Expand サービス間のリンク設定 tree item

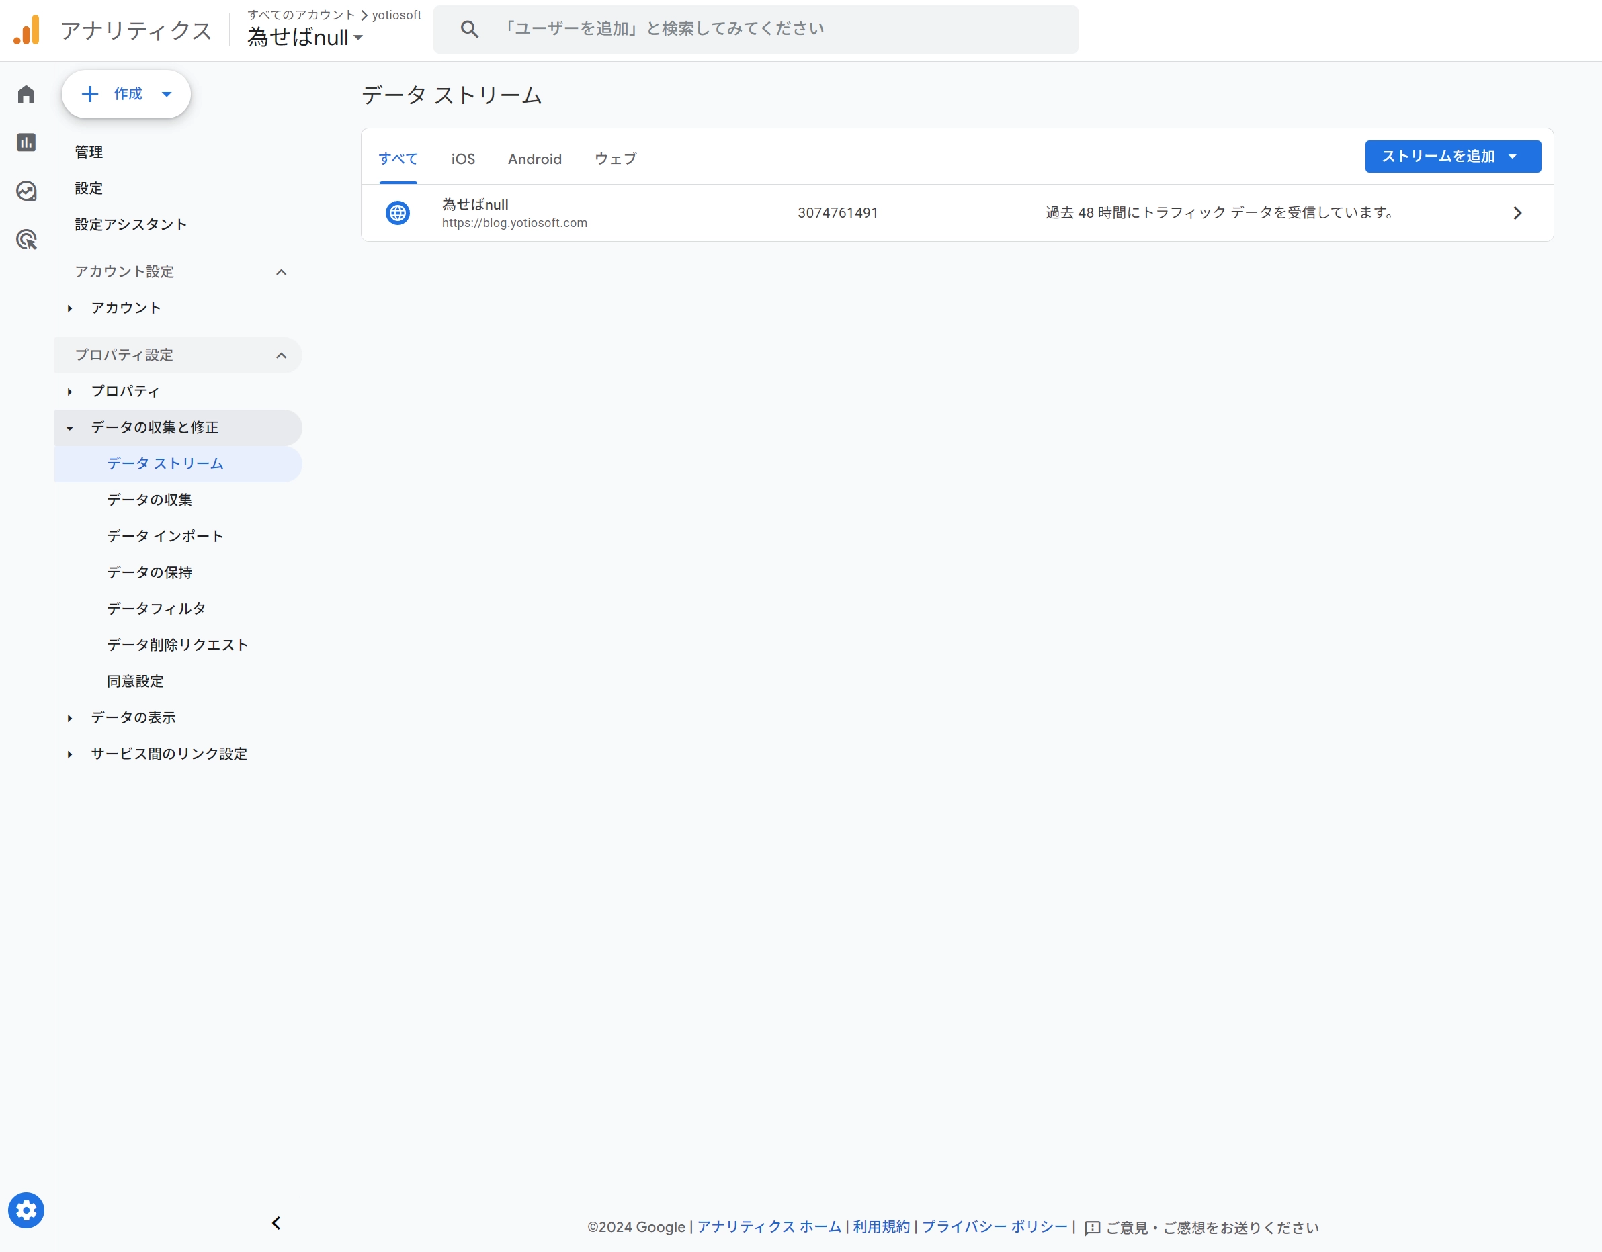(70, 754)
